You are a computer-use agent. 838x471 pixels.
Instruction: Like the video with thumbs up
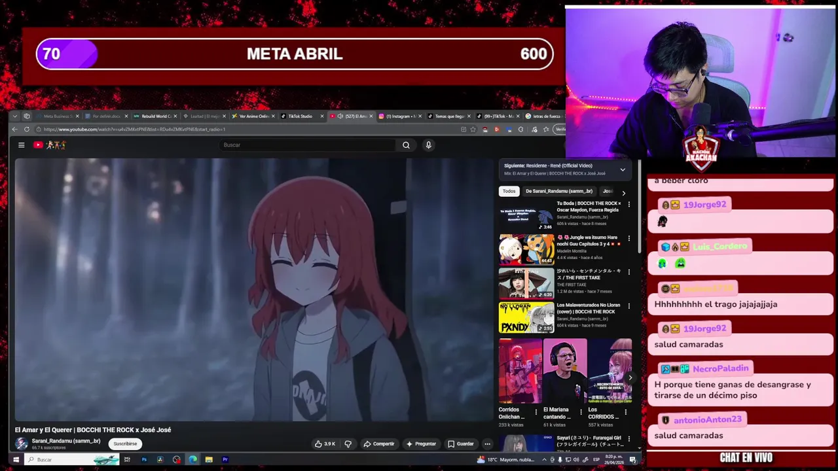coord(325,444)
